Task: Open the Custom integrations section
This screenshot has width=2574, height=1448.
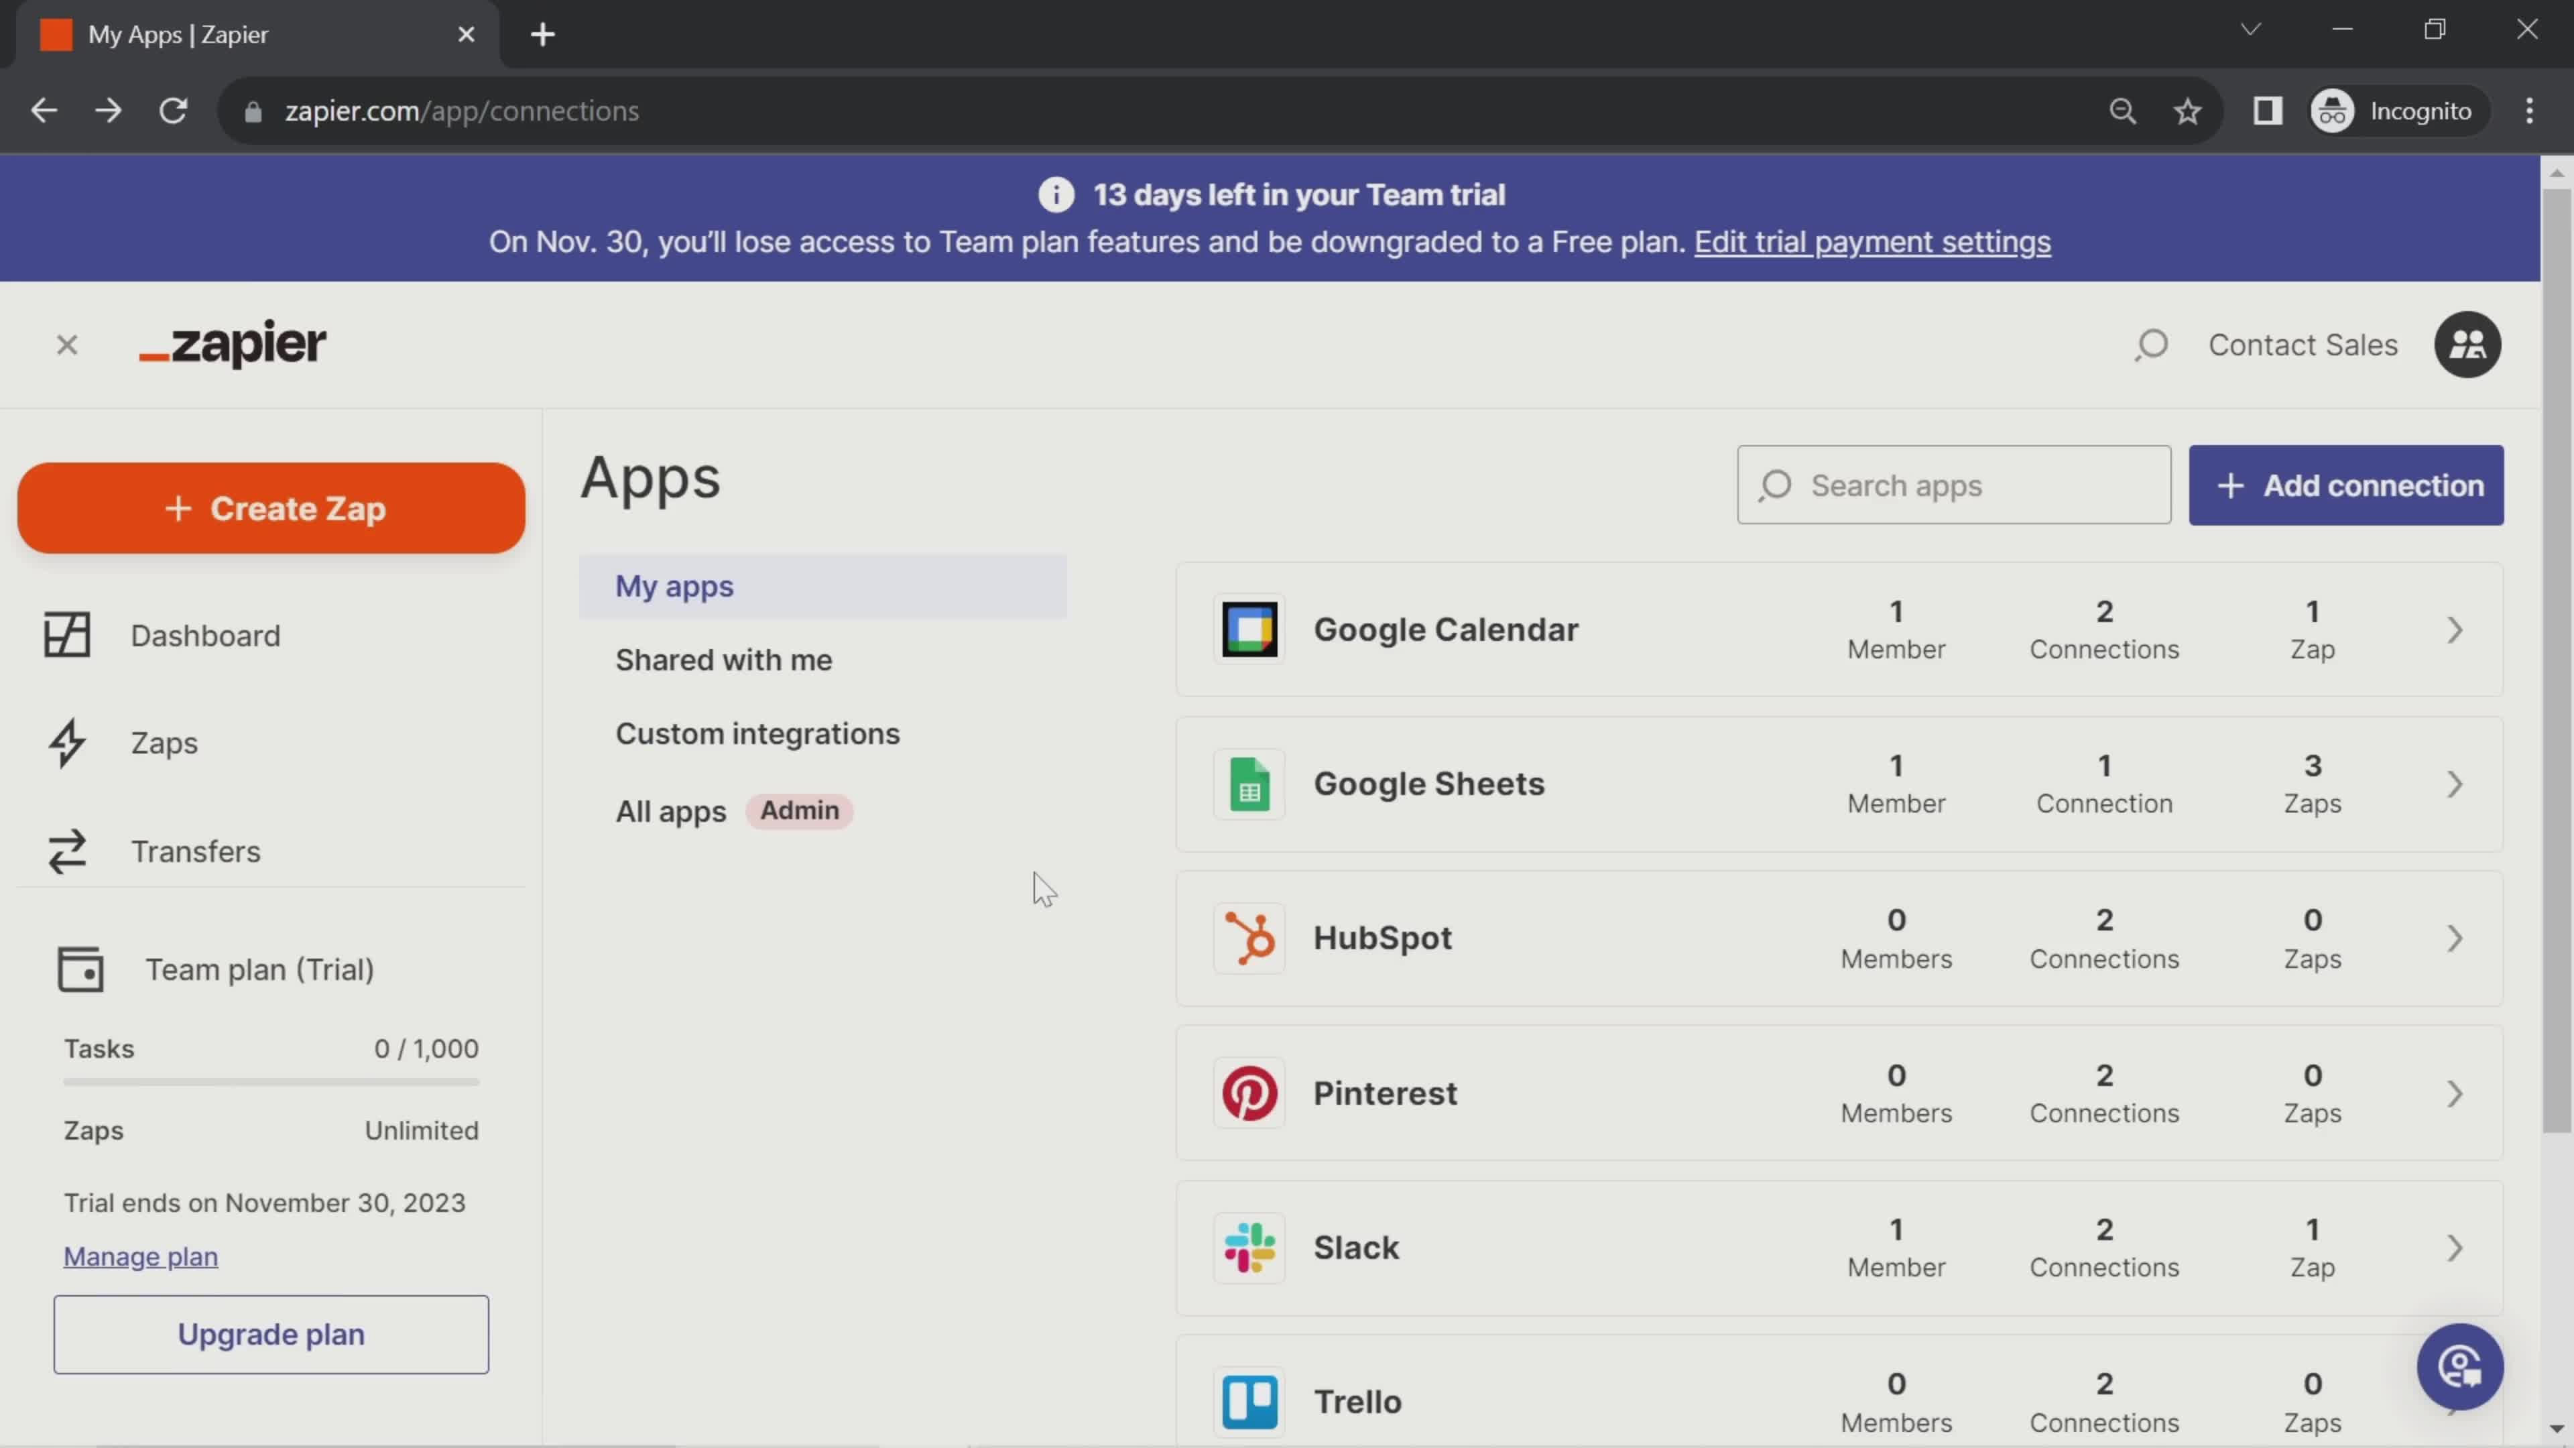Action: coord(757,732)
